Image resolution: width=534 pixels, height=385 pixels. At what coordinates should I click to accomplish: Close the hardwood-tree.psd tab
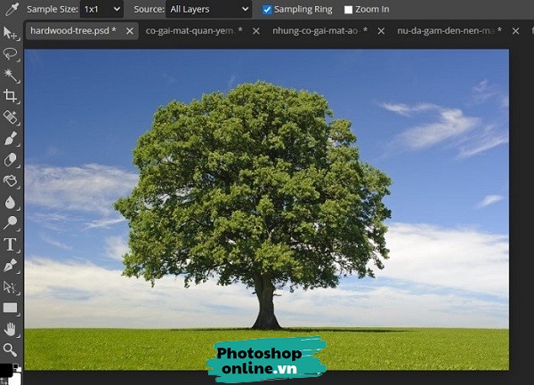click(130, 31)
